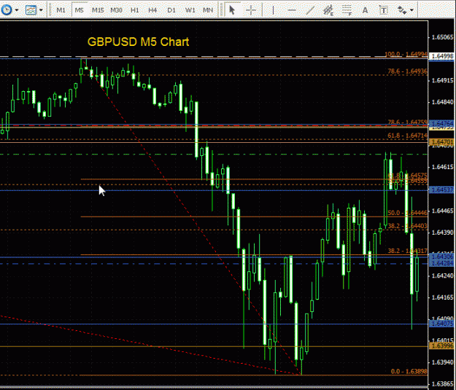Click the Periods clock icon

tap(7, 10)
